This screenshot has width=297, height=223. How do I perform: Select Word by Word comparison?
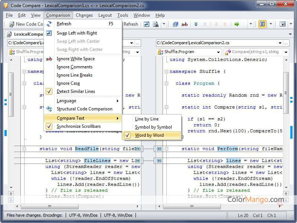pyautogui.click(x=151, y=135)
